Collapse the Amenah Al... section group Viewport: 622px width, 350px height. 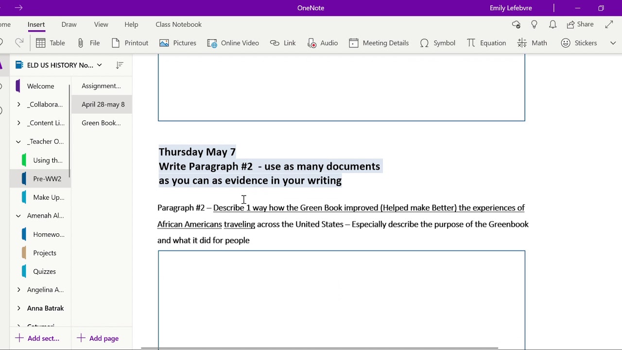click(18, 216)
